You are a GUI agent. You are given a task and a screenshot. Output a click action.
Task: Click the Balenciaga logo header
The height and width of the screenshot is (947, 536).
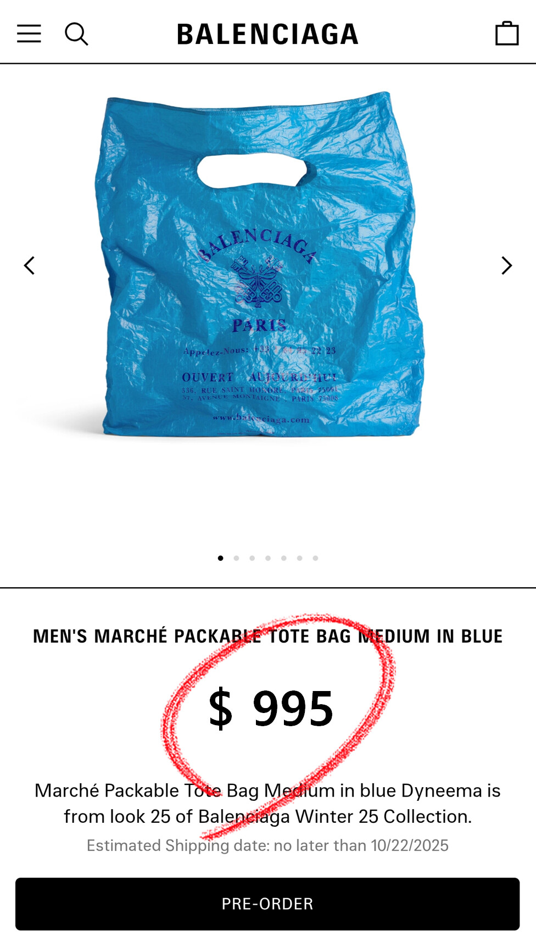267,34
